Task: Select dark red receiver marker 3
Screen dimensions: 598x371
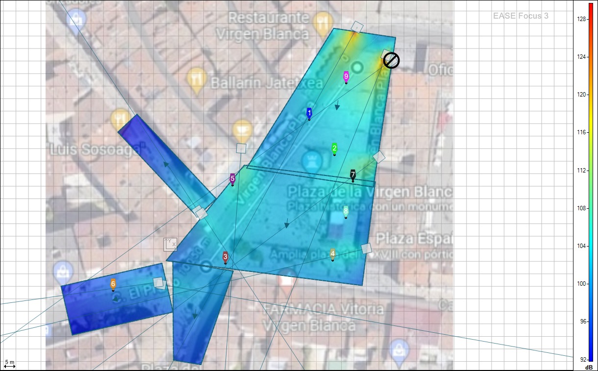Action: click(225, 257)
